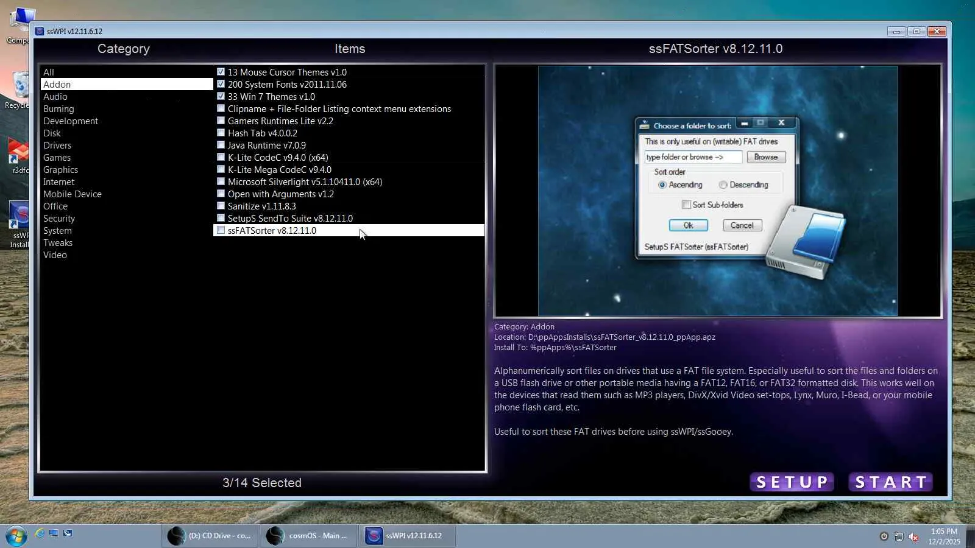Tick the Java Runtime v7.0.9 checkbox

coord(221,145)
